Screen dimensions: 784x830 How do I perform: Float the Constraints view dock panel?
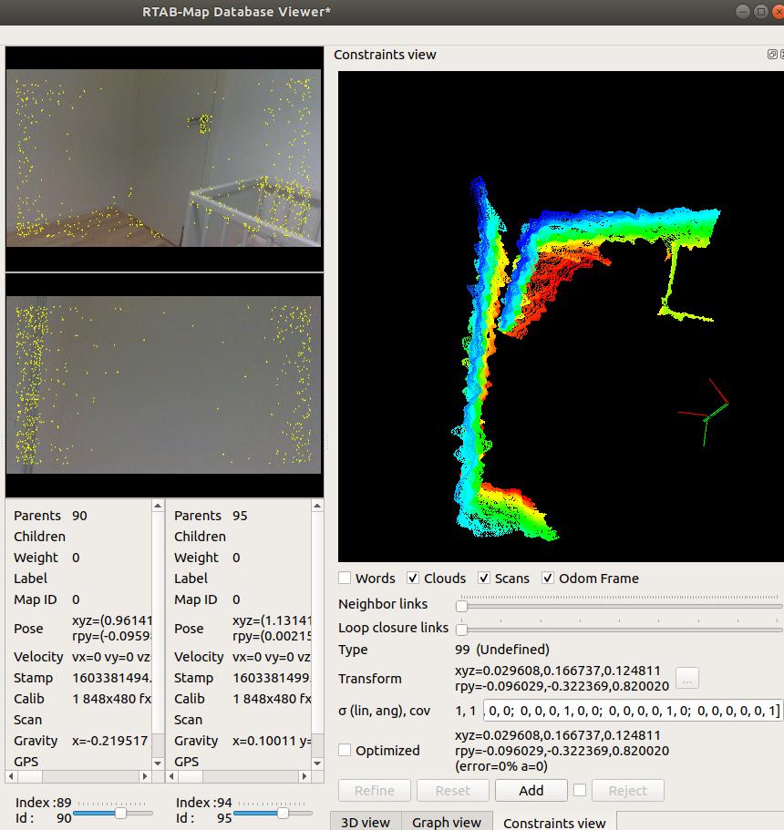pyautogui.click(x=772, y=55)
